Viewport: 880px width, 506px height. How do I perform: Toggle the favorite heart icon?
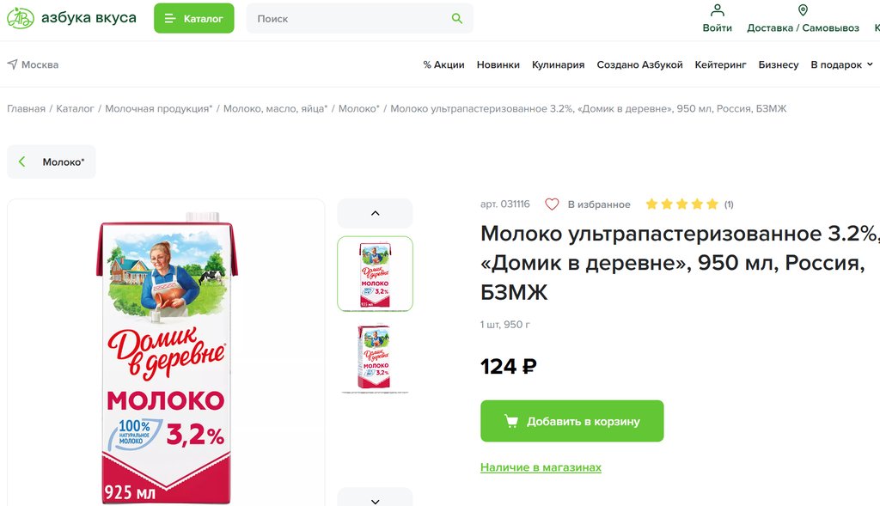(552, 204)
